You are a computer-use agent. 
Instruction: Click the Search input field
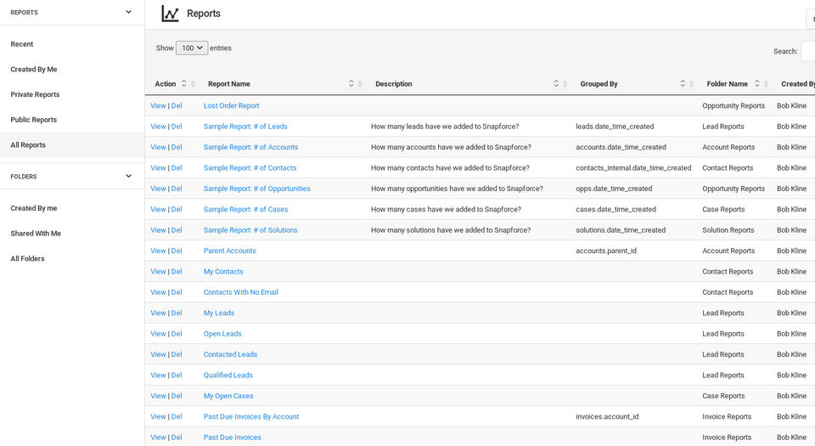click(807, 51)
